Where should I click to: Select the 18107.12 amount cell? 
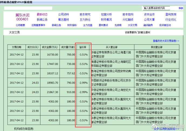tap(50, 73)
